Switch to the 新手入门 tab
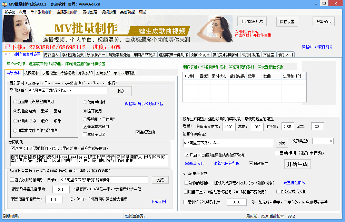345x222 pixels. (286, 54)
